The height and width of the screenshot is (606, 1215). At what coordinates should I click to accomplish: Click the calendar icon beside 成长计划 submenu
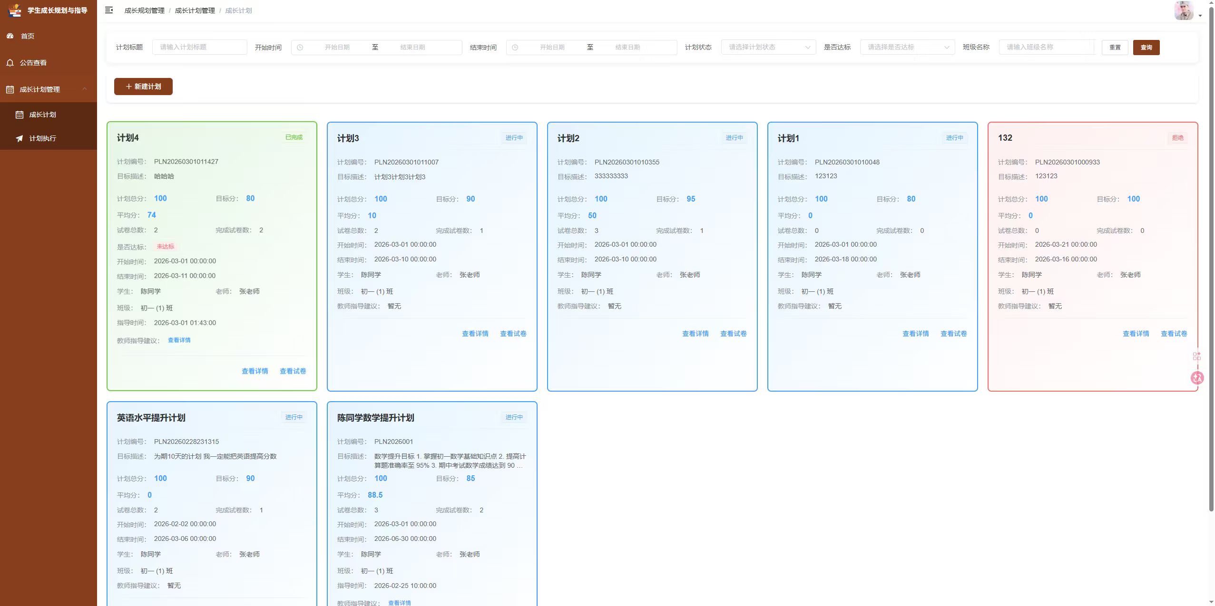click(20, 115)
